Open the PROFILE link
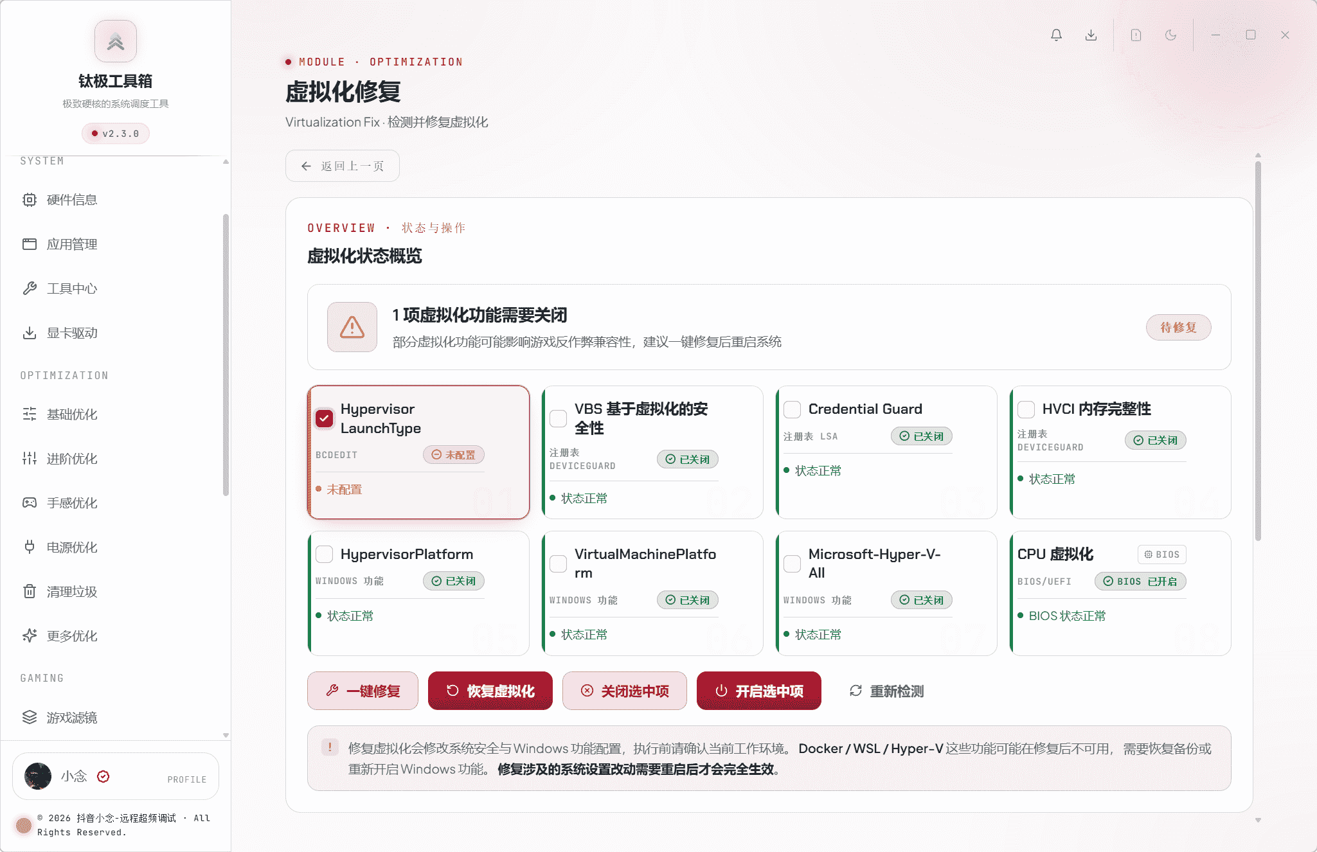The height and width of the screenshot is (852, 1317). pyautogui.click(x=187, y=779)
